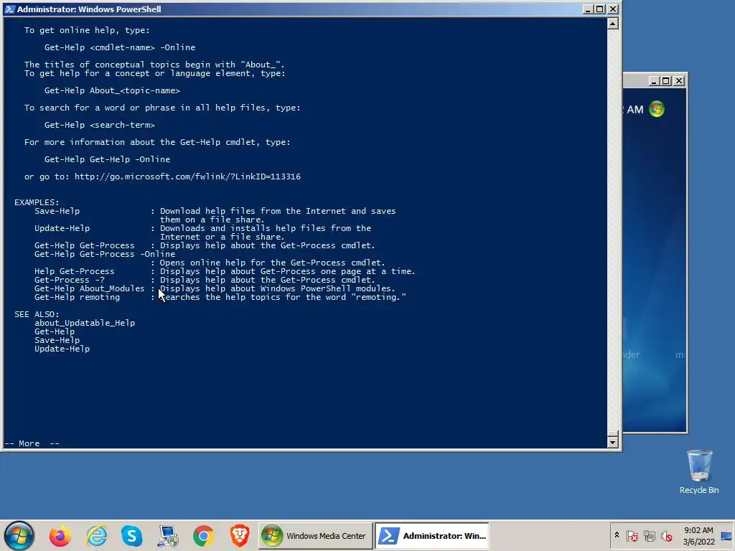Click 'Get-Help Get-Help -Online' command text
This screenshot has width=735, height=551.
click(107, 159)
